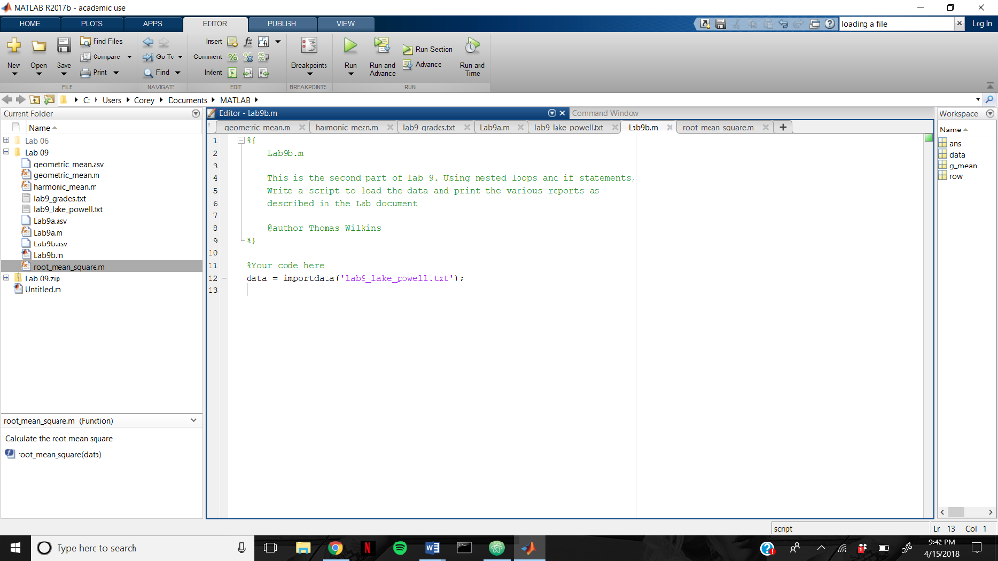
Task: Save the script using the Save icon
Action: point(63,45)
